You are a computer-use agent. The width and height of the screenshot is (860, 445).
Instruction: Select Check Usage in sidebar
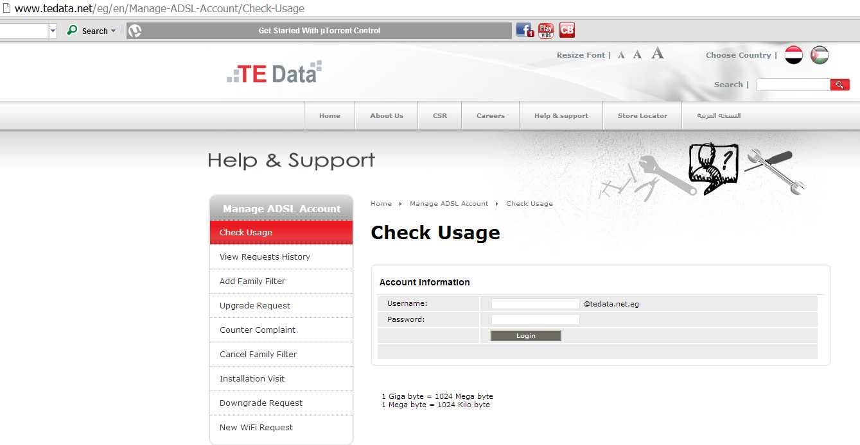pos(281,232)
